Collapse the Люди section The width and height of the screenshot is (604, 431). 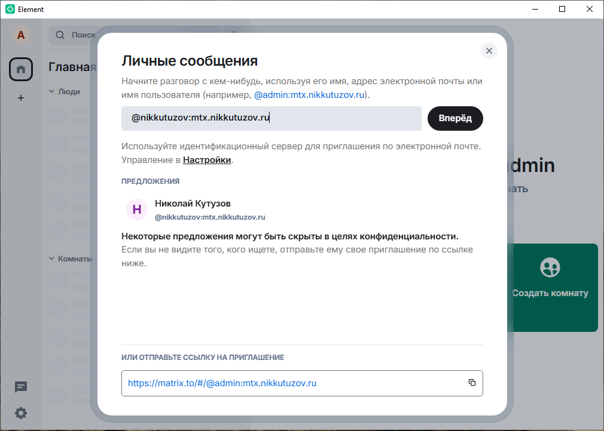coord(51,92)
